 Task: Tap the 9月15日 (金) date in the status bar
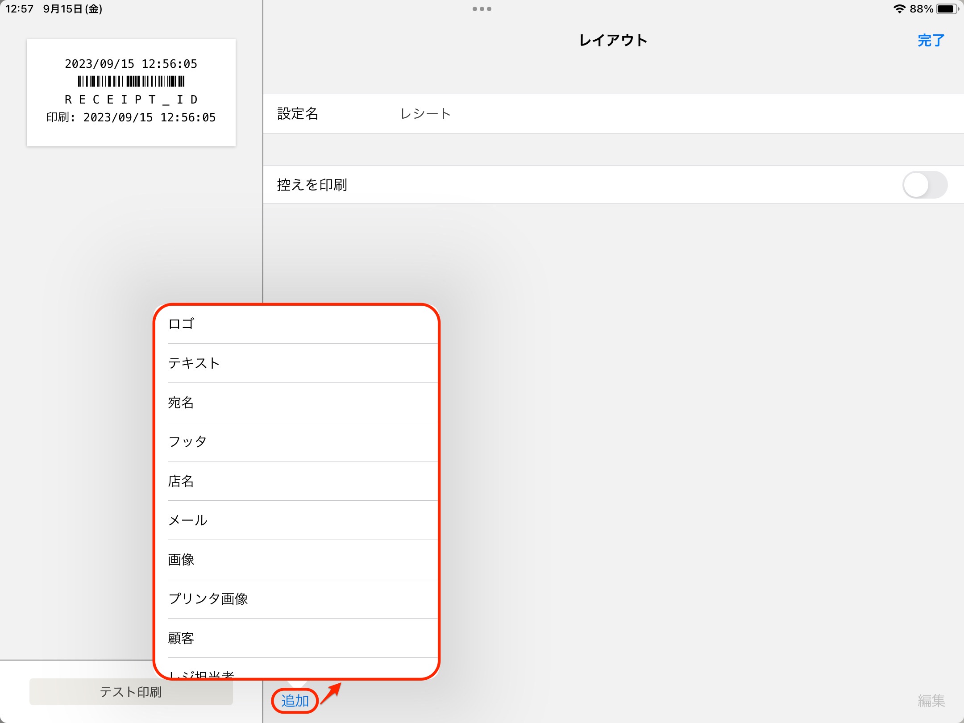(x=73, y=9)
